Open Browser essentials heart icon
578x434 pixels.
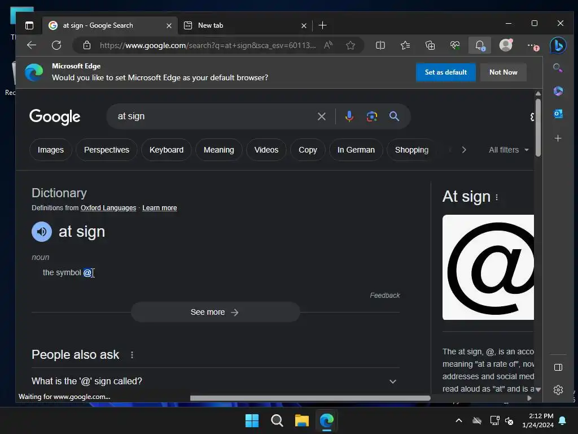pyautogui.click(x=455, y=45)
